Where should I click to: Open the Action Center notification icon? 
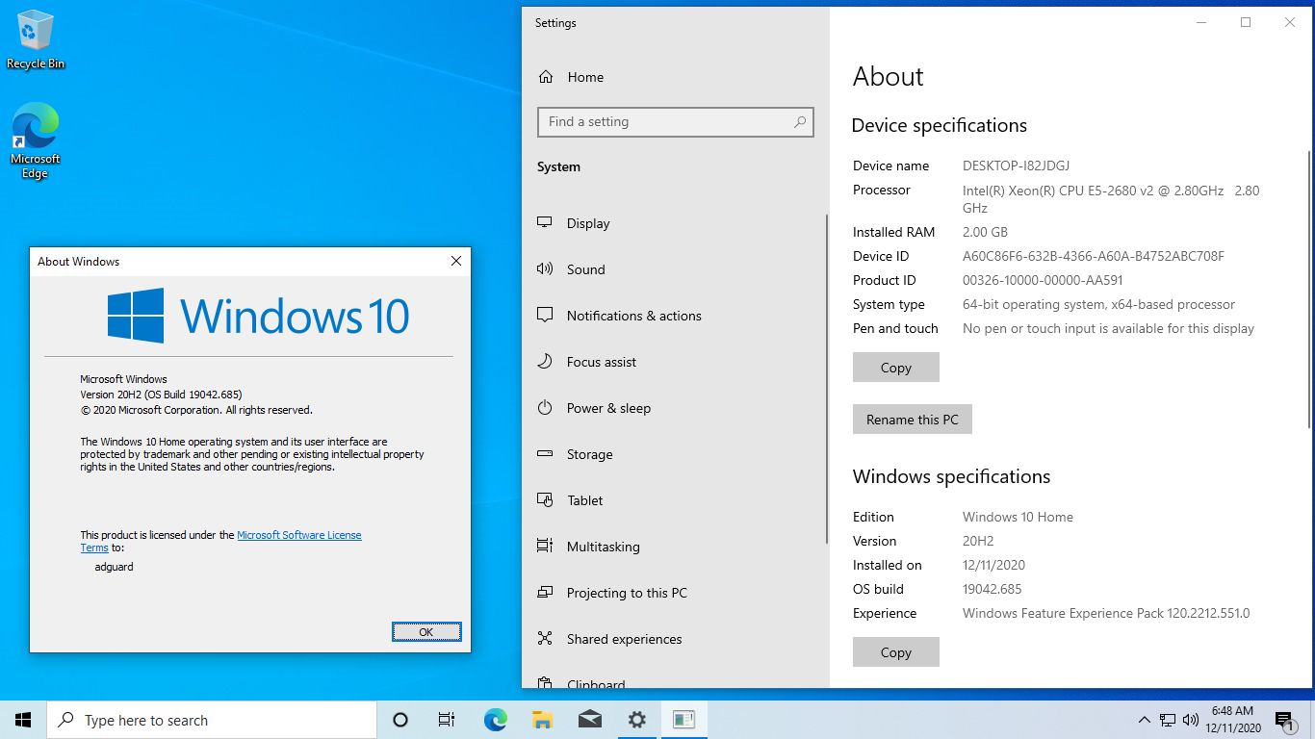click(1283, 720)
